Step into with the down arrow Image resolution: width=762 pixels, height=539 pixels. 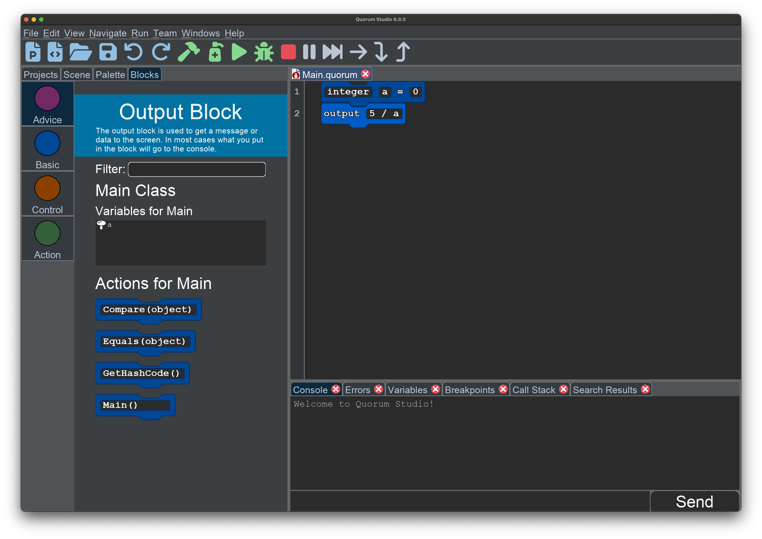pyautogui.click(x=381, y=52)
